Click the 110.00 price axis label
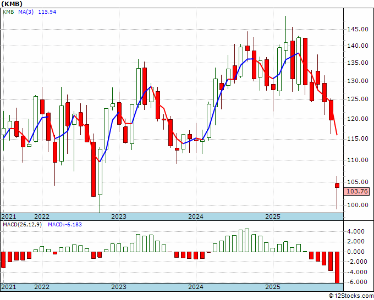Viewport: 374px width, 300px height. click(357, 160)
